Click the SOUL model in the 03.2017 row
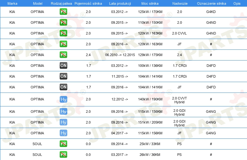Screen dimensions: 247x160 [37, 155]
